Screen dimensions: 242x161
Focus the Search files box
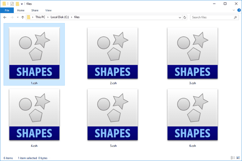pyautogui.click(x=214, y=17)
